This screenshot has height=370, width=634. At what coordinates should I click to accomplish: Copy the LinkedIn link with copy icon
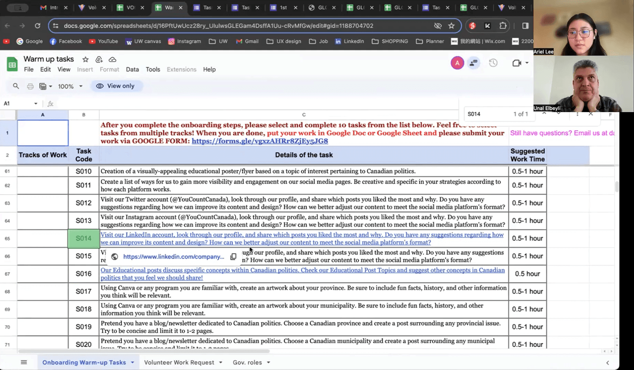click(x=233, y=257)
